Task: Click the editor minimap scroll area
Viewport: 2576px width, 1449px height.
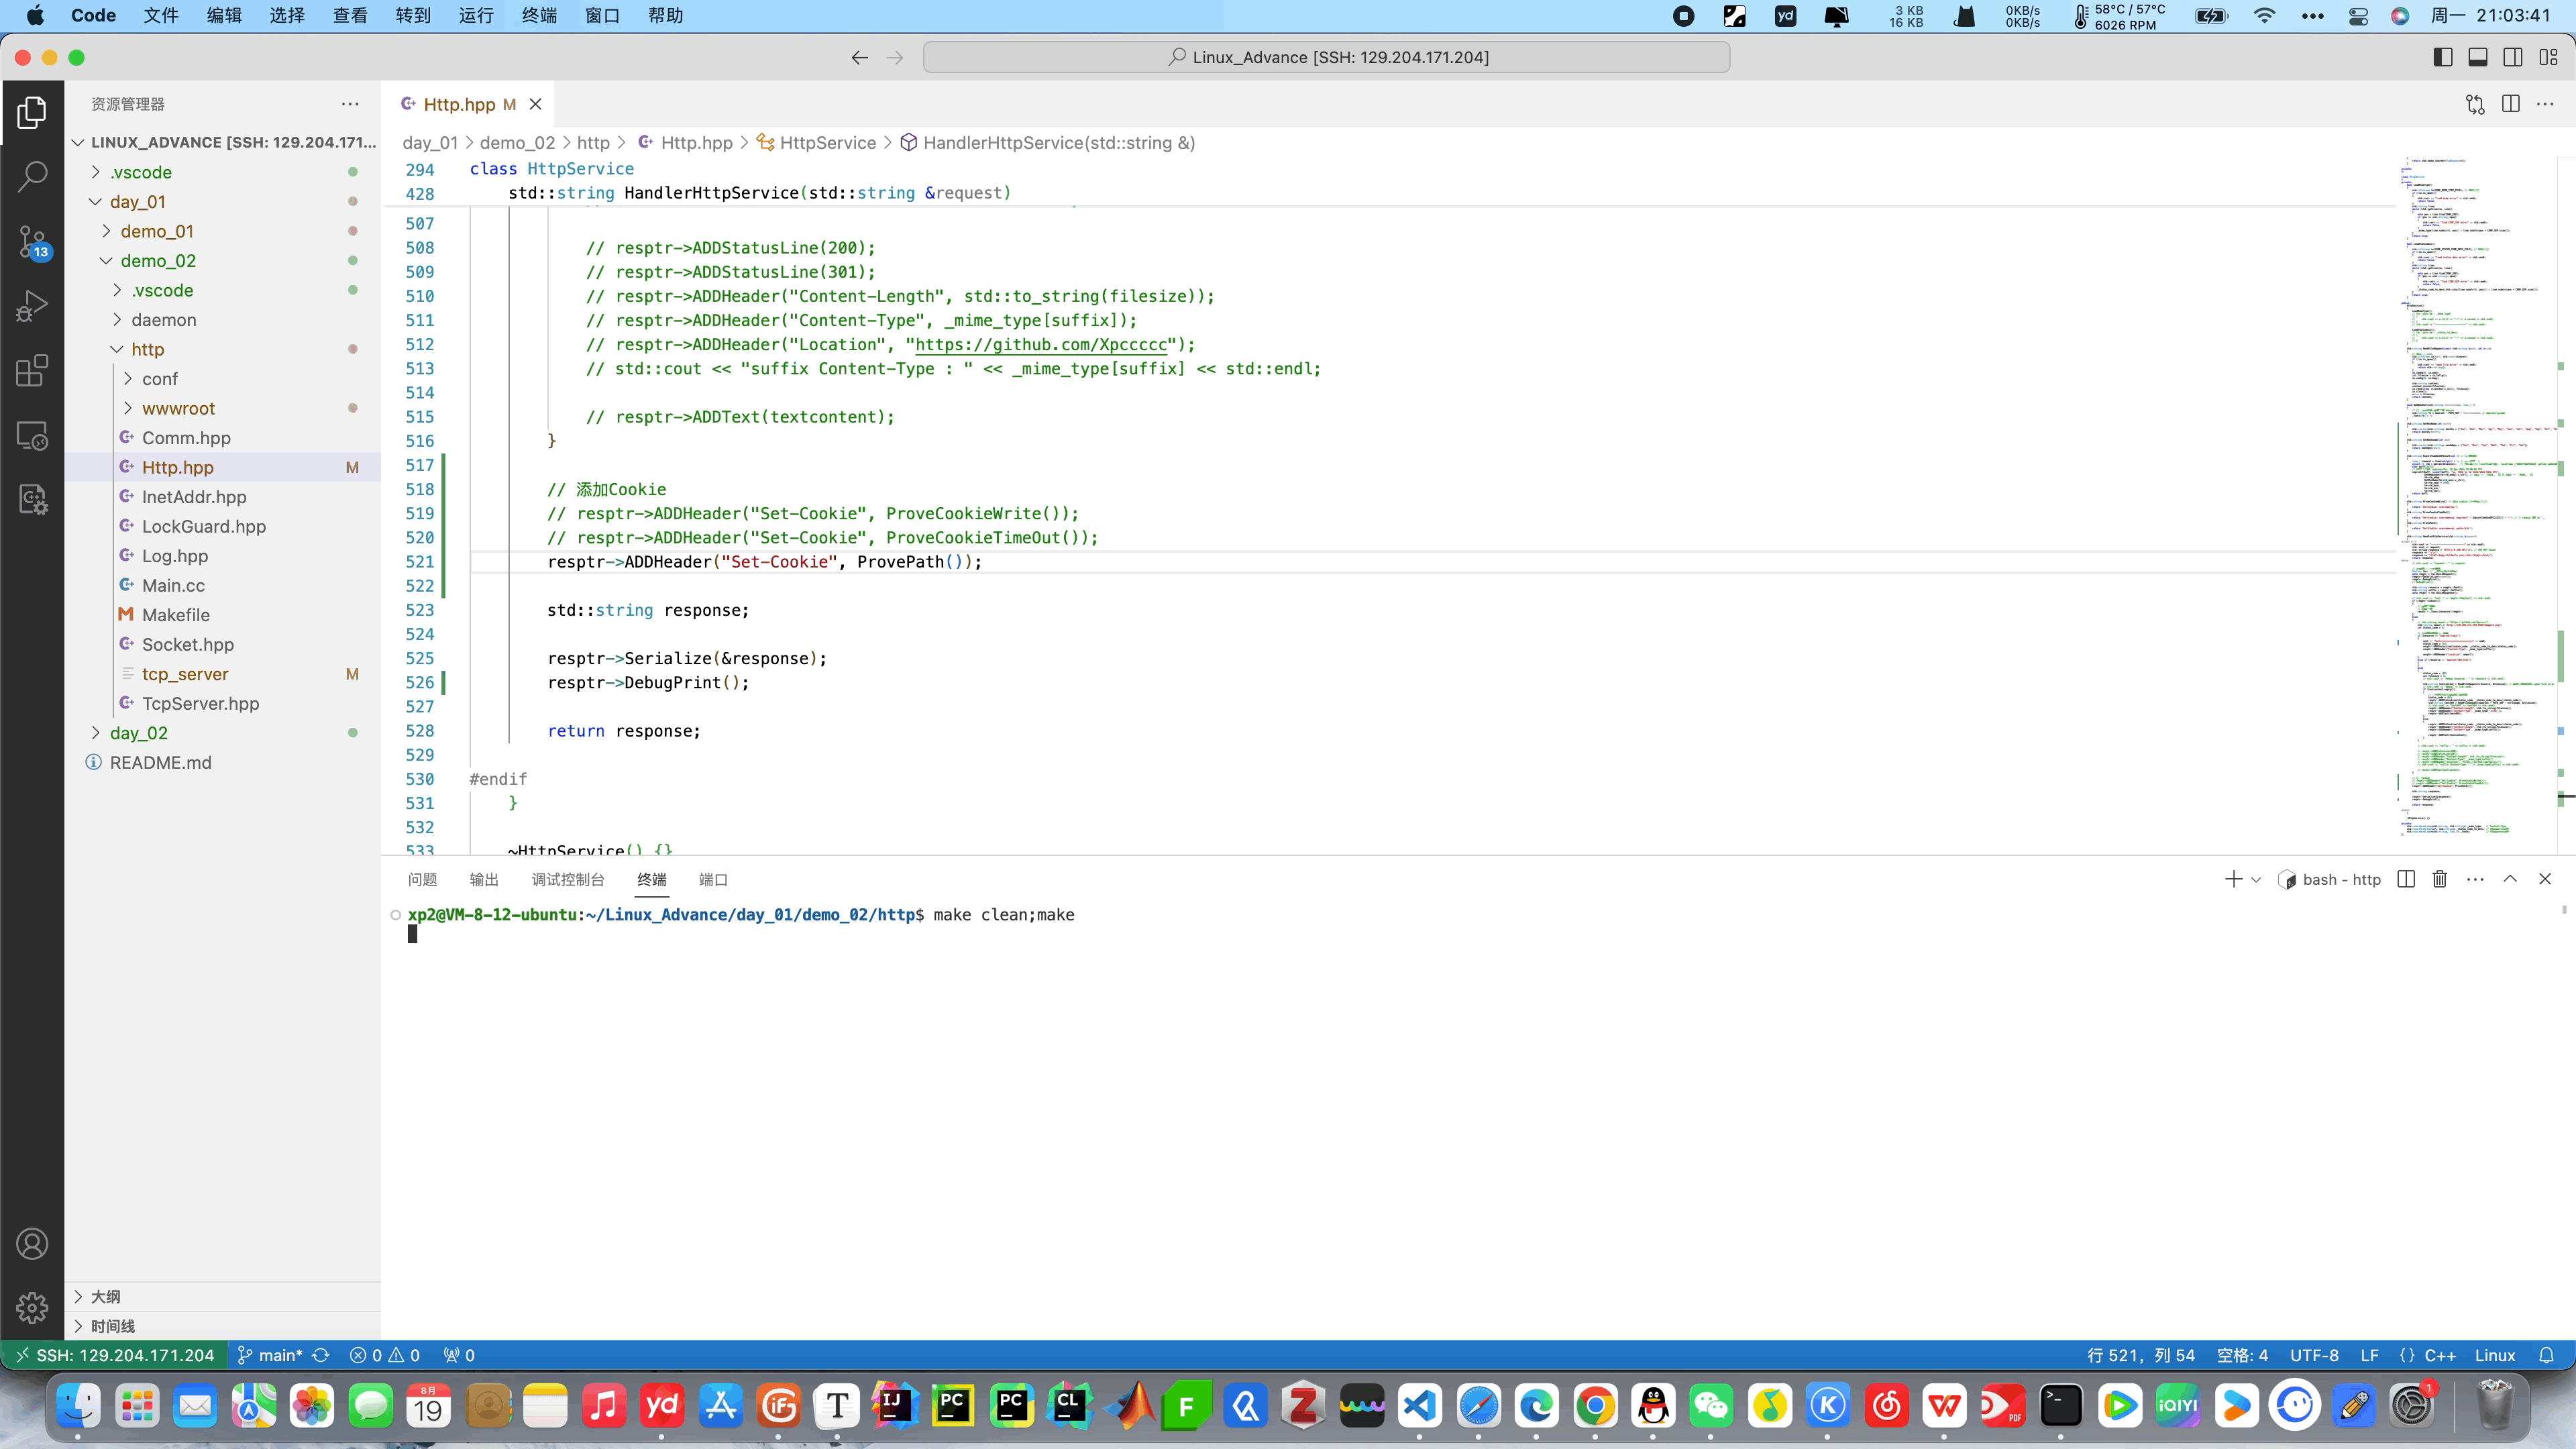Action: click(2470, 500)
